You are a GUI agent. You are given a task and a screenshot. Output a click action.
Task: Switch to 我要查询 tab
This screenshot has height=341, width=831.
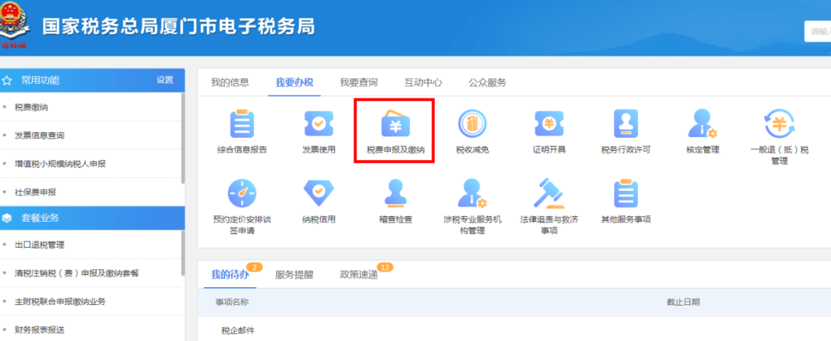[x=359, y=82]
